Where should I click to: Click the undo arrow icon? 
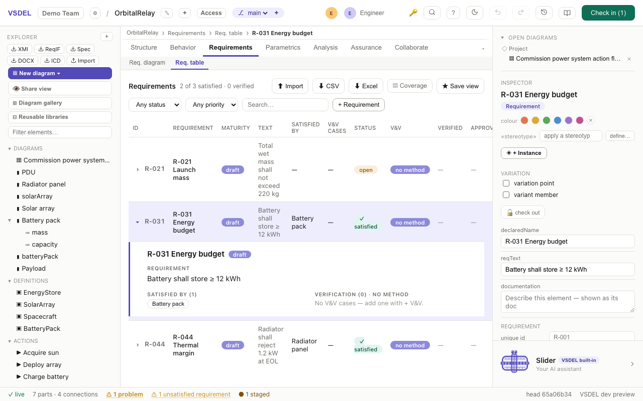tap(498, 13)
